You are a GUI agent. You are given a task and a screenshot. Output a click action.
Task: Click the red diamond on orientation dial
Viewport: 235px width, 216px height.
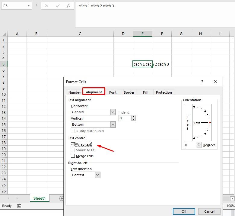pyautogui.click(x=210, y=122)
